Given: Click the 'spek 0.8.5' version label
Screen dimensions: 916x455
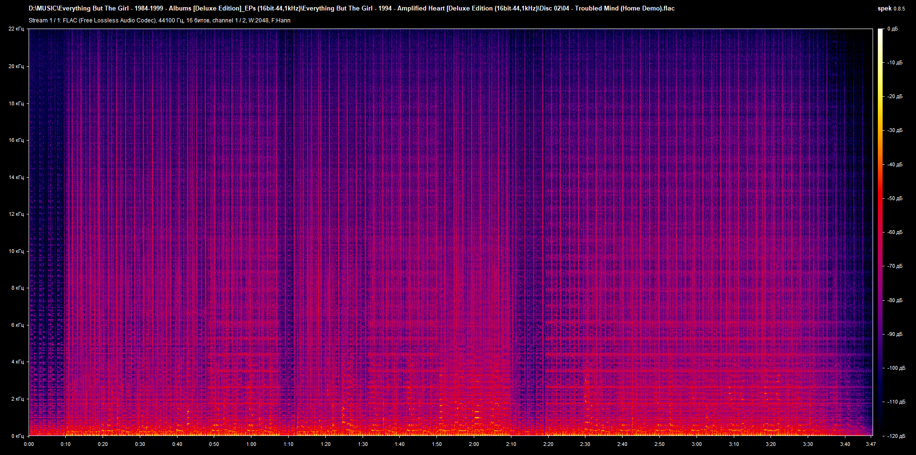Looking at the screenshot, I should click(891, 9).
